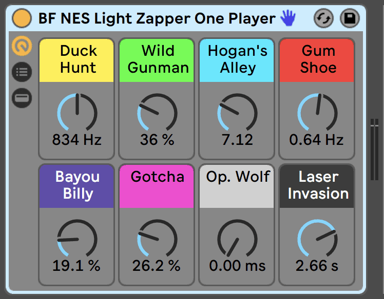Click the Save Preset disk icon

click(350, 18)
